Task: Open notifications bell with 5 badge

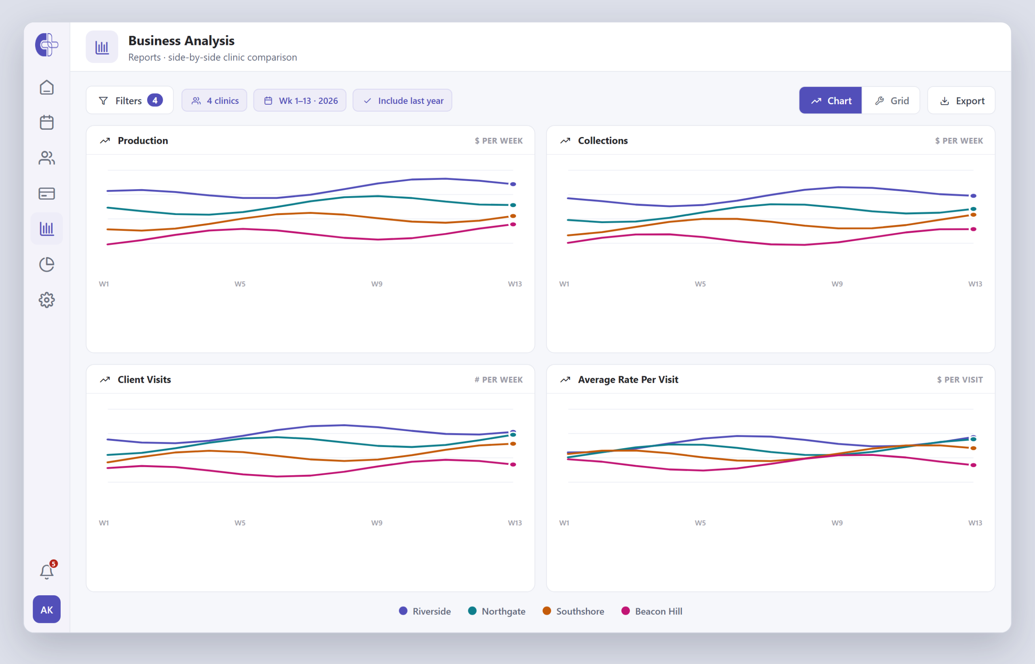Action: click(47, 571)
